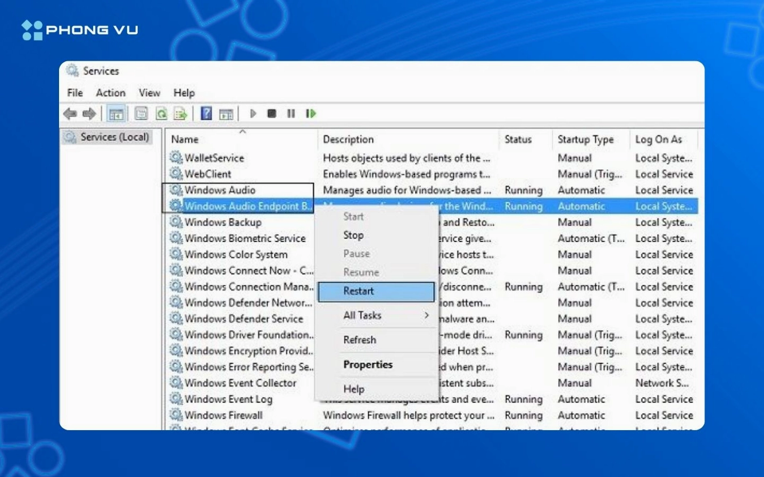
Task: Select the WebClient service name
Action: point(208,174)
